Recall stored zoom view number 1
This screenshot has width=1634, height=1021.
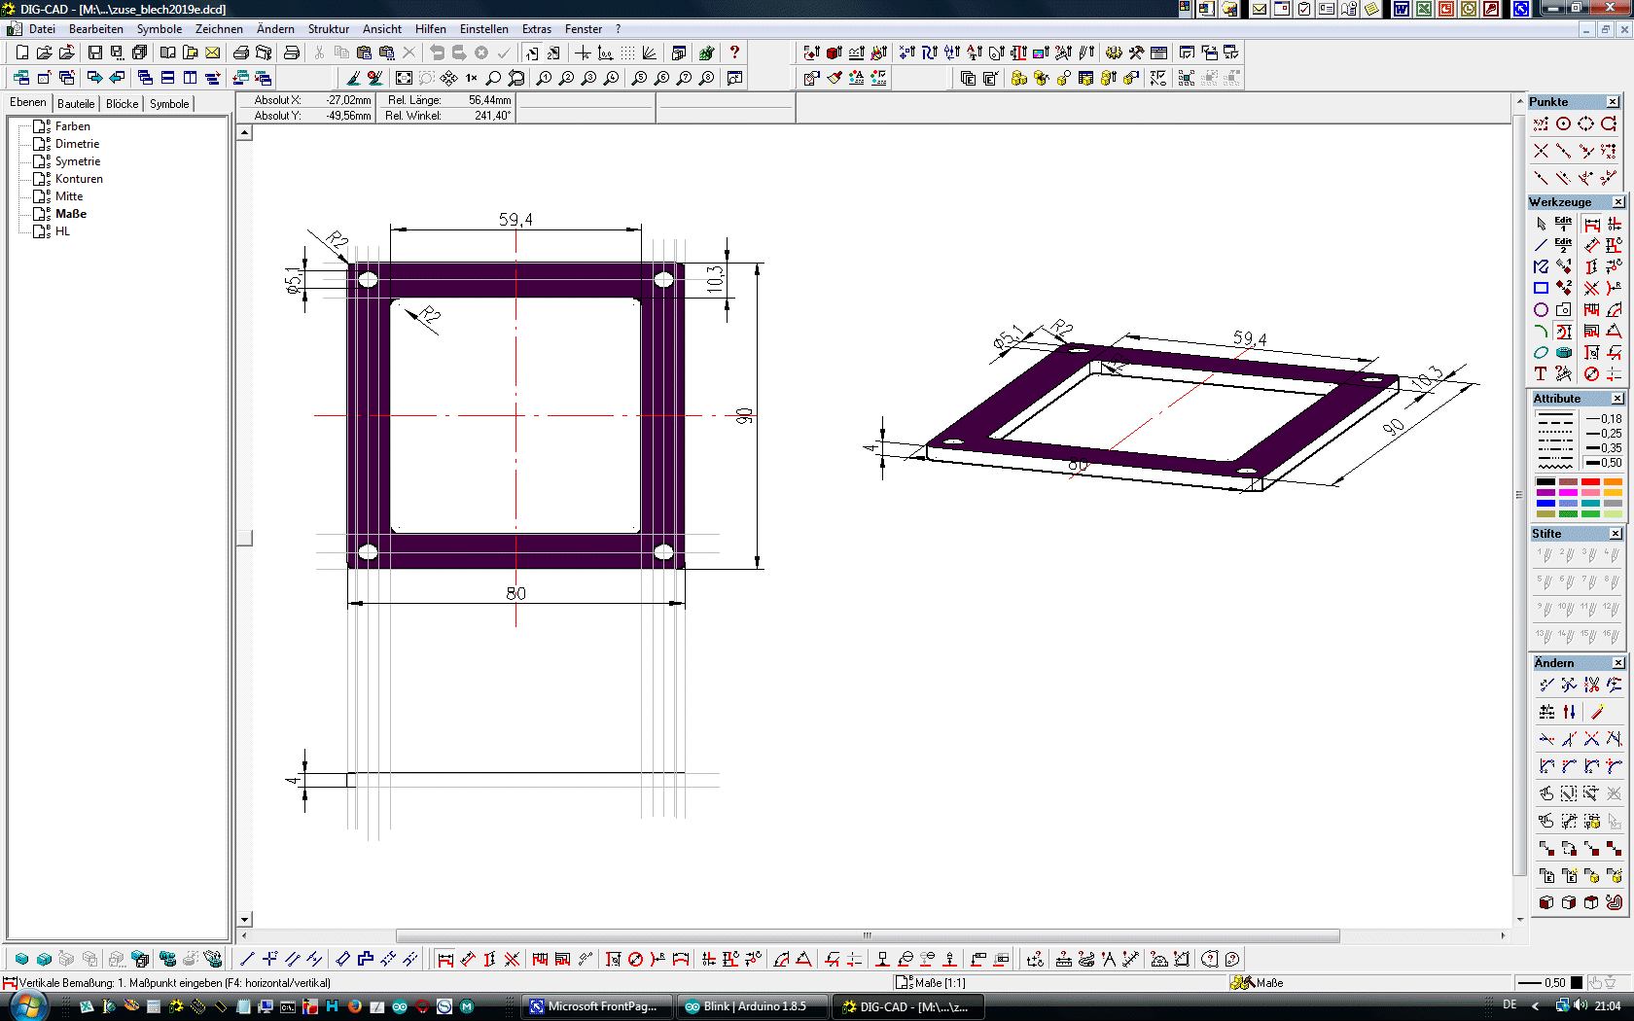pyautogui.click(x=544, y=78)
